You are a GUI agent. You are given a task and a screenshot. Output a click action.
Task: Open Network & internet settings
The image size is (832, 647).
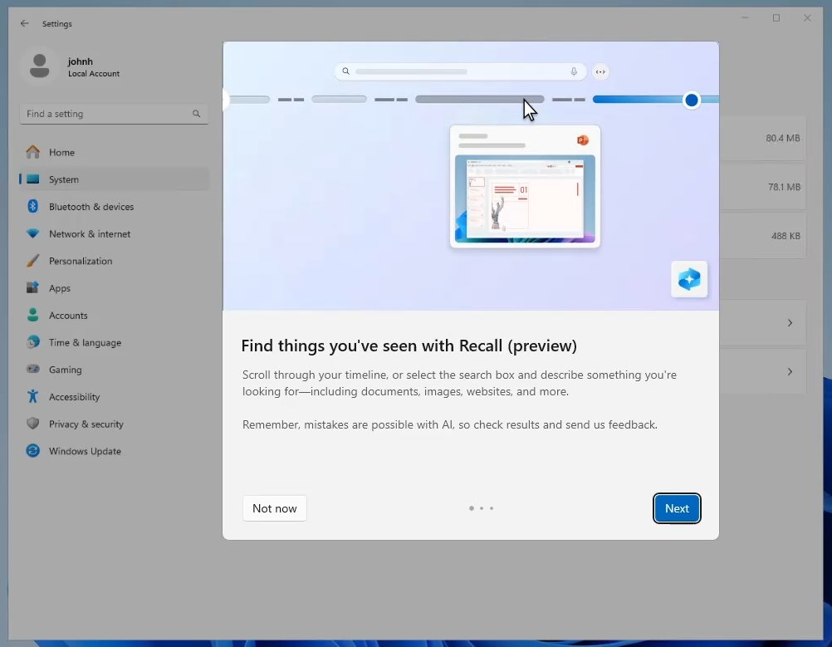[115, 233]
